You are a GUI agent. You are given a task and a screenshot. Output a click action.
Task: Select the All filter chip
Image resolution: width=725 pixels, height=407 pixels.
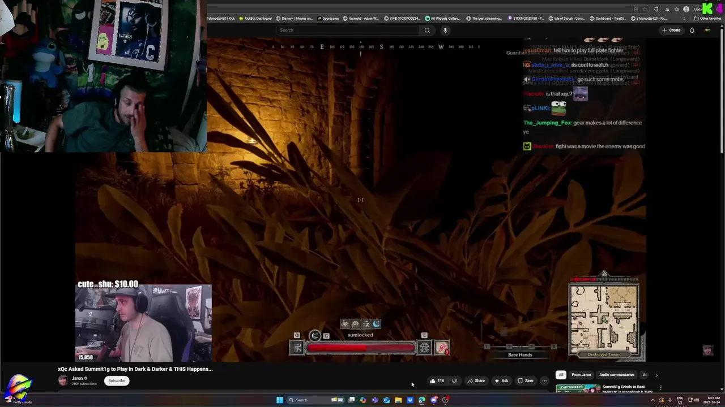tap(561, 375)
